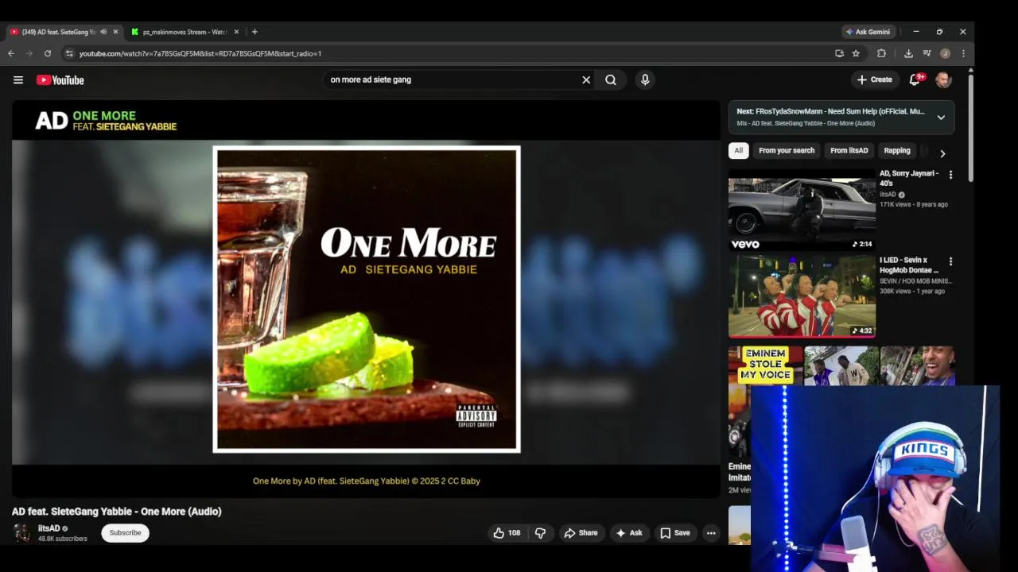1018x572 pixels.
Task: Close the AD feat. SieteGang tab
Action: pyautogui.click(x=115, y=32)
